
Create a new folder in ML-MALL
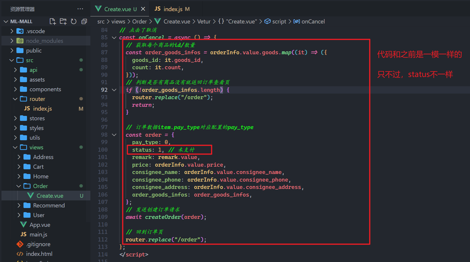pos(63,21)
